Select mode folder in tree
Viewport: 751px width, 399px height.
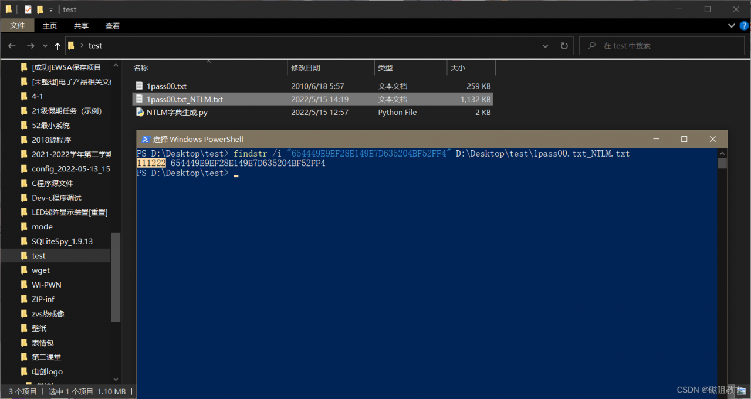[42, 226]
